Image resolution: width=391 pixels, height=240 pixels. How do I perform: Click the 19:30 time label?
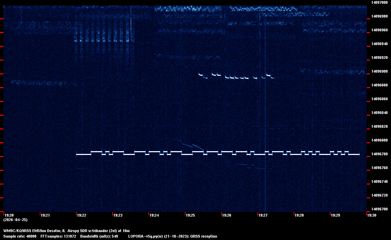(372, 215)
